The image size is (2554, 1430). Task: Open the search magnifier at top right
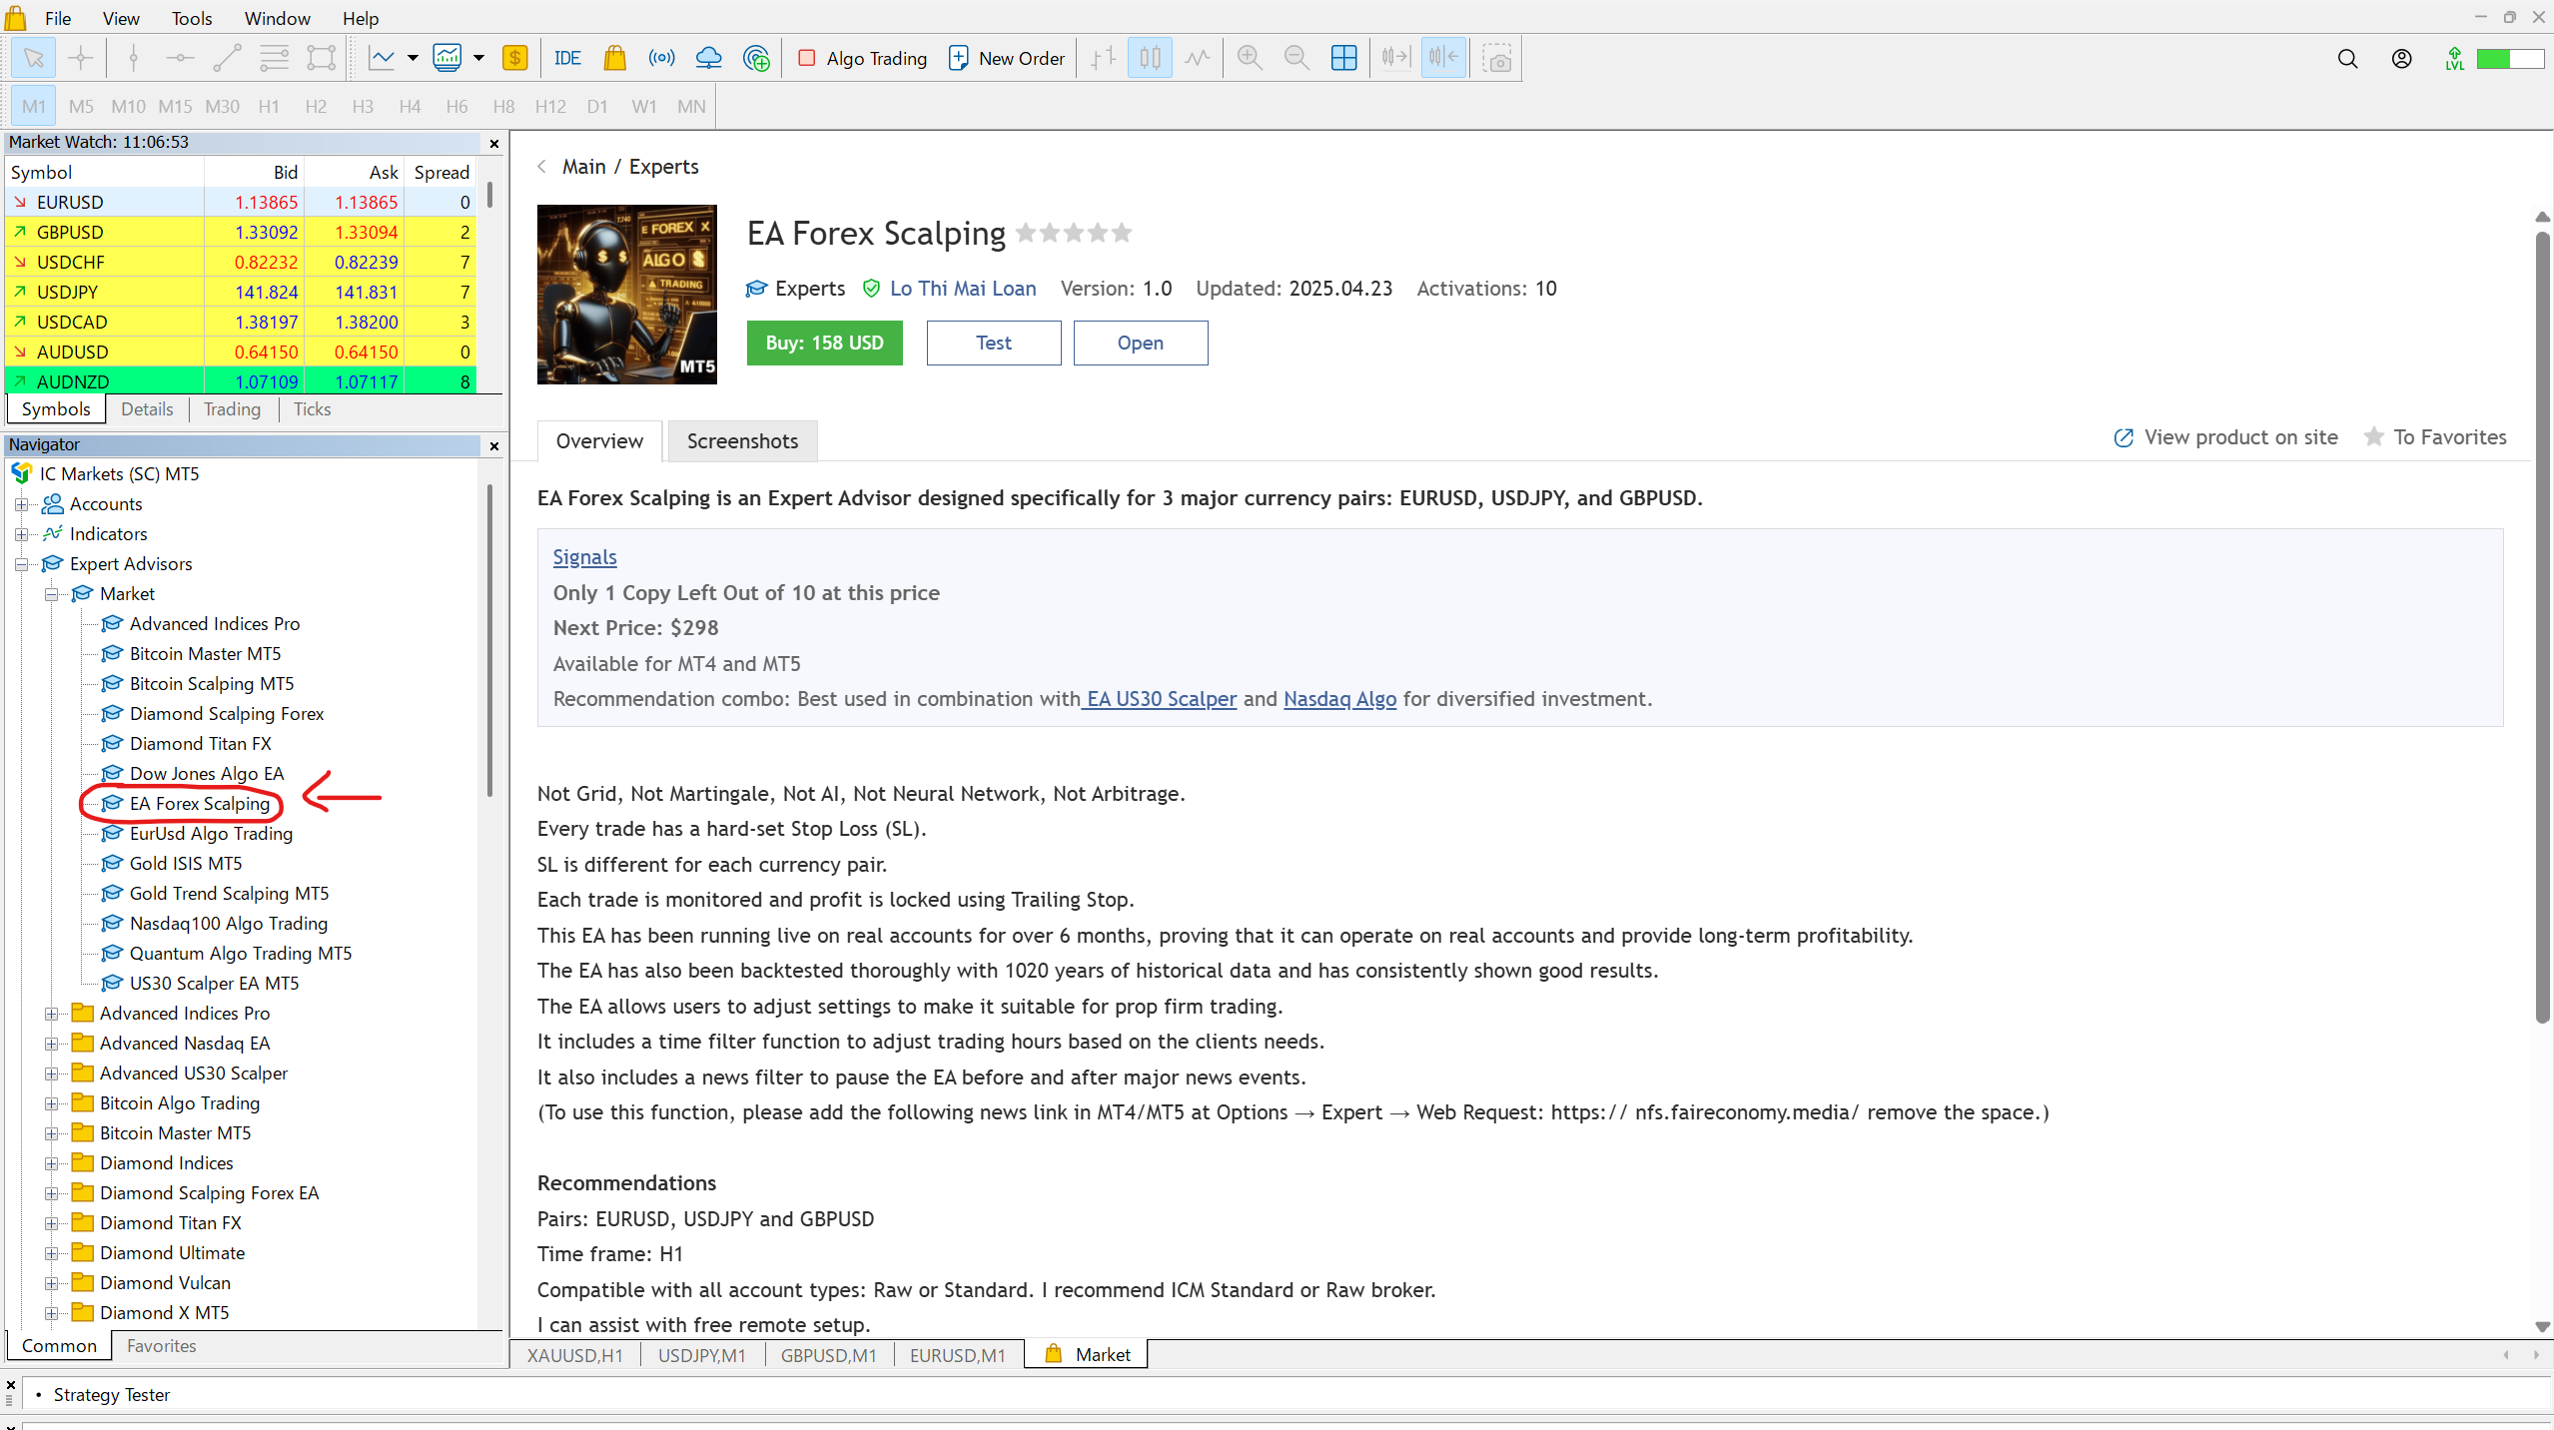[2347, 59]
